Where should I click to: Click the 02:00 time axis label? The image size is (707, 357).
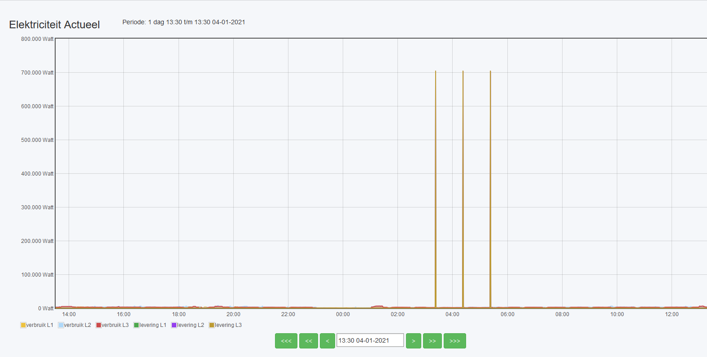click(397, 314)
